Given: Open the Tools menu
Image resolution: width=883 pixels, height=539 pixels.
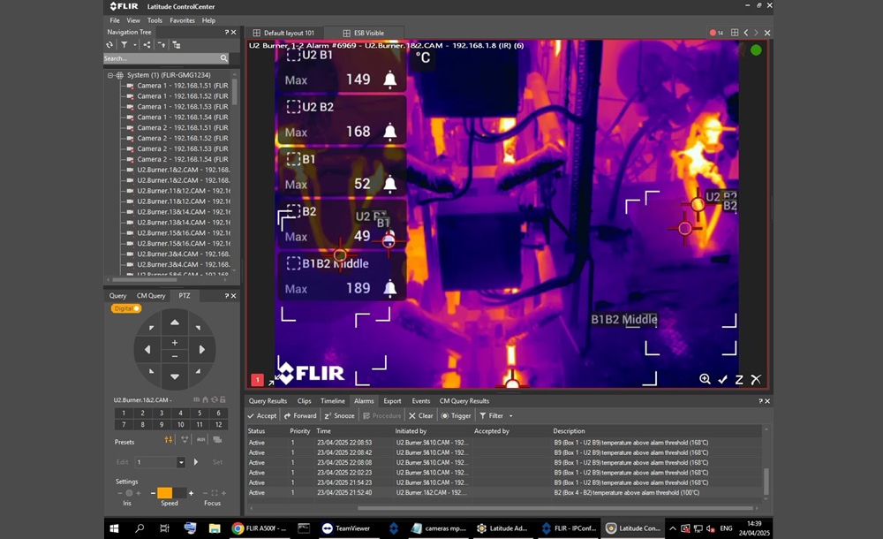Looking at the screenshot, I should [155, 20].
